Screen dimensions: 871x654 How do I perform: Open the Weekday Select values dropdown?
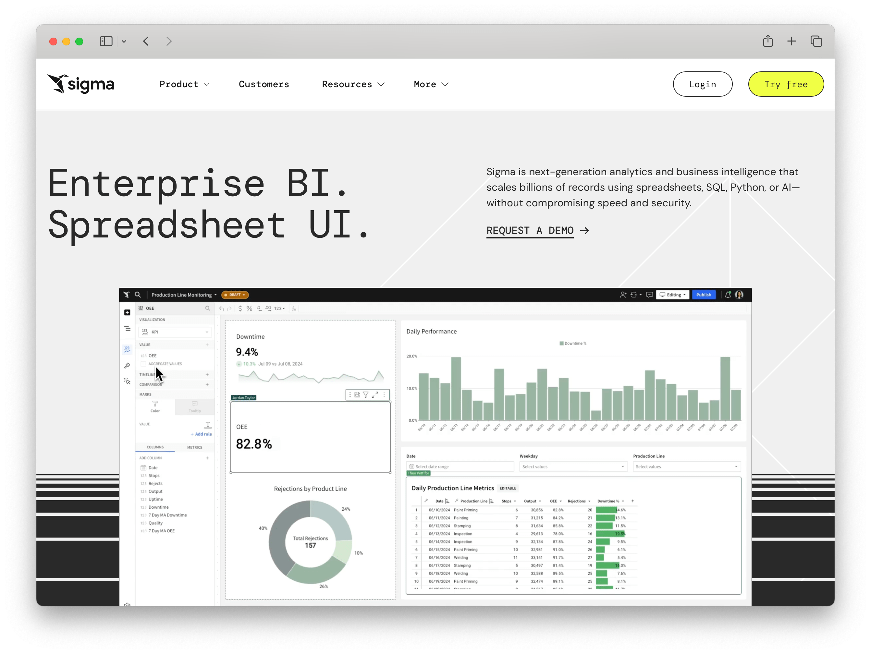coord(573,467)
